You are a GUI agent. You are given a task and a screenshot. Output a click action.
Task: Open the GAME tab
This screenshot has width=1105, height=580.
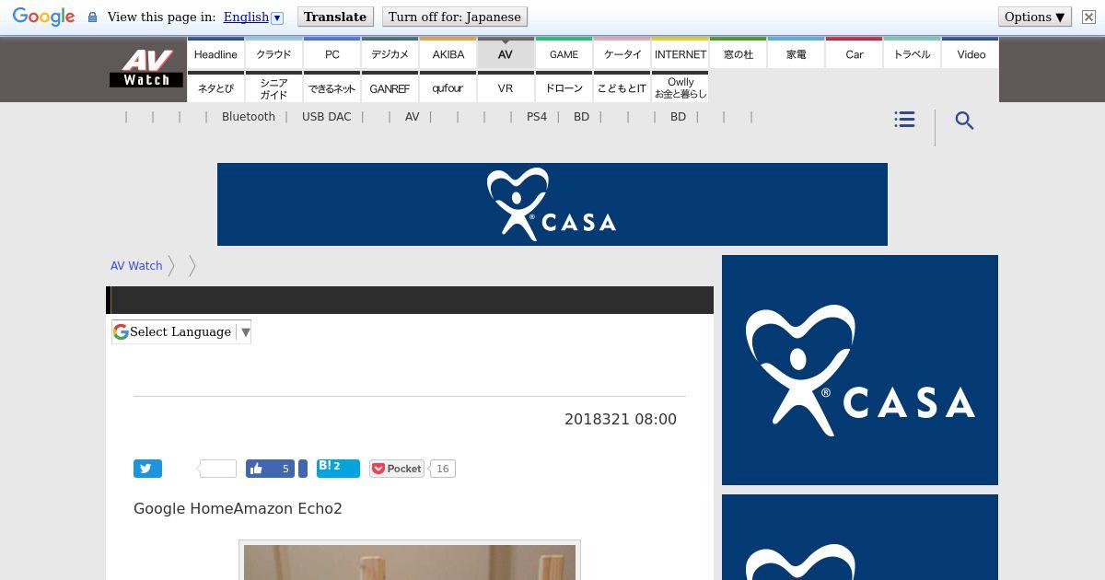[x=564, y=53]
